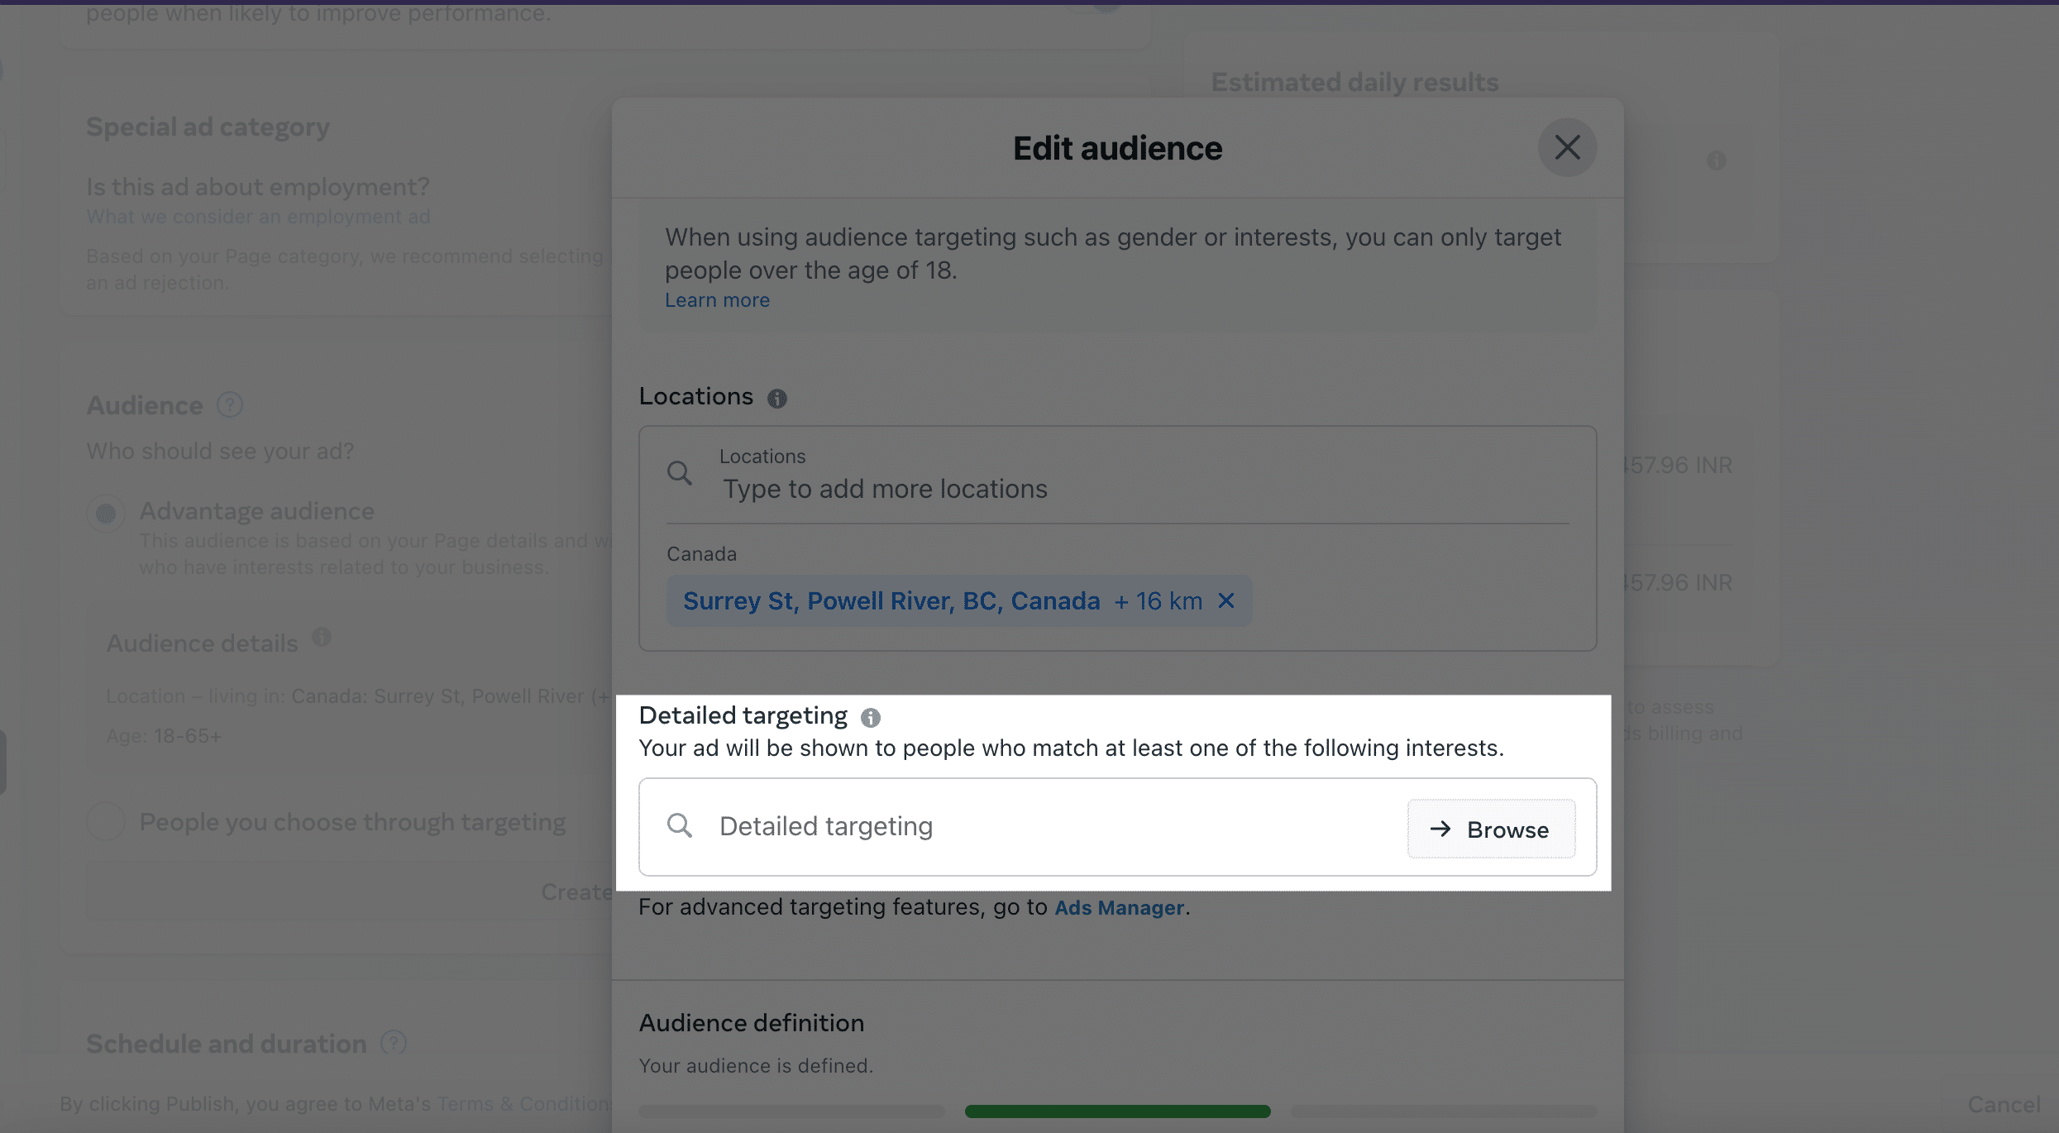Click the Audience help question icon
Screen dimensions: 2059x1133
(x=229, y=405)
